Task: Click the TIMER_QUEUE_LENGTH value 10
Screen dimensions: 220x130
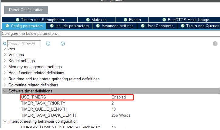Action: pos(114,109)
